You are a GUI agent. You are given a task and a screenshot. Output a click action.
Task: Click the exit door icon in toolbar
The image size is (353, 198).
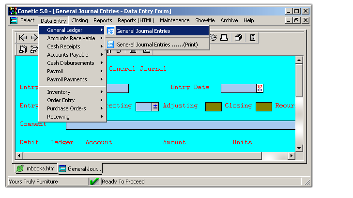click(x=253, y=38)
